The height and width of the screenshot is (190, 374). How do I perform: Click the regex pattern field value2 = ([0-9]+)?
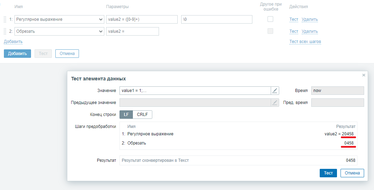click(x=142, y=19)
